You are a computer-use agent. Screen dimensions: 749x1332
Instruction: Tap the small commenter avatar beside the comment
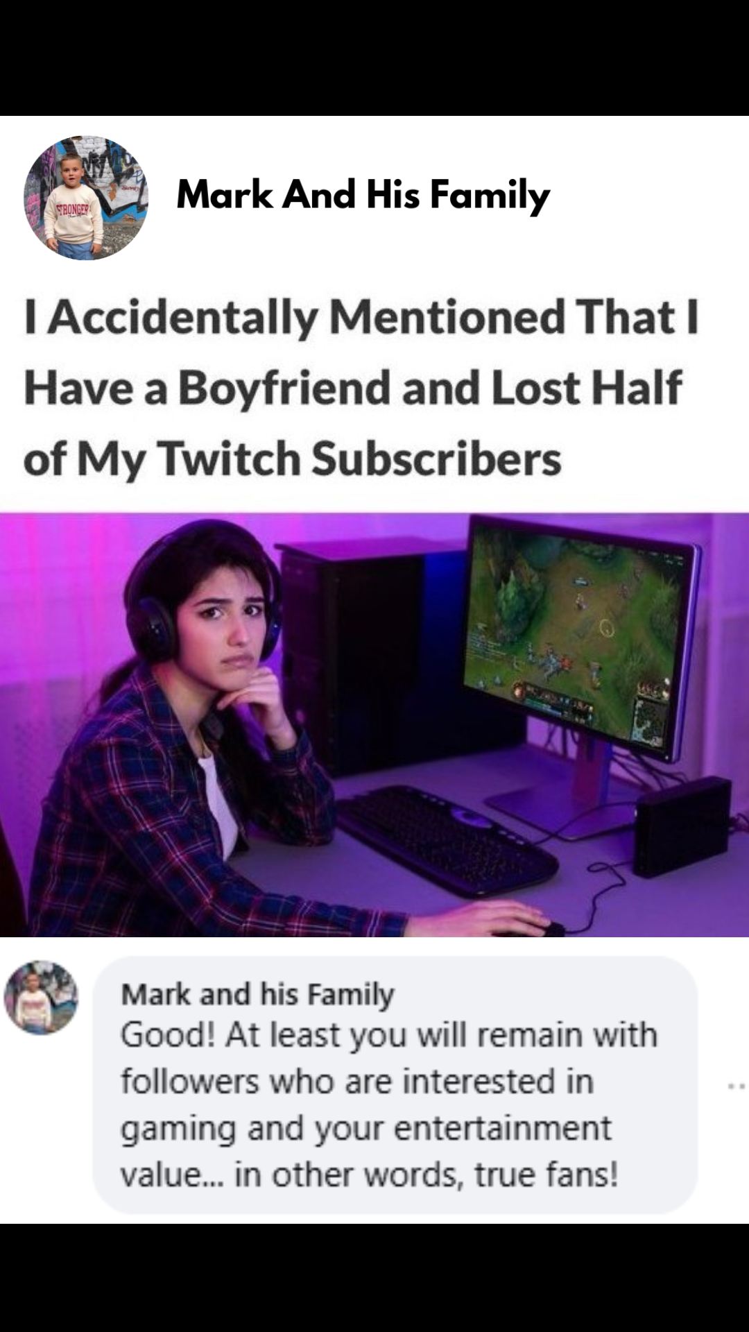(41, 998)
